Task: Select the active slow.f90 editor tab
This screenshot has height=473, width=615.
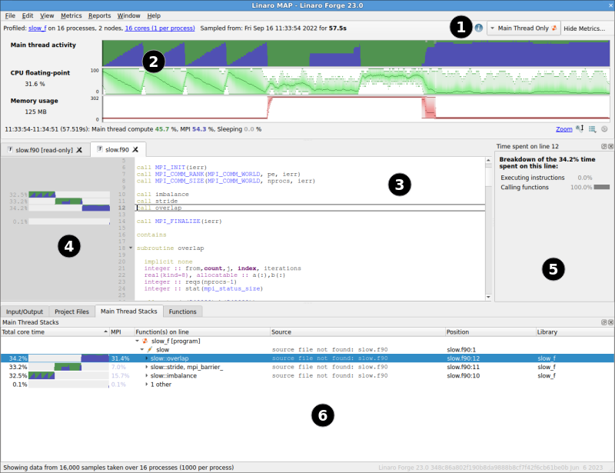Action: click(117, 149)
